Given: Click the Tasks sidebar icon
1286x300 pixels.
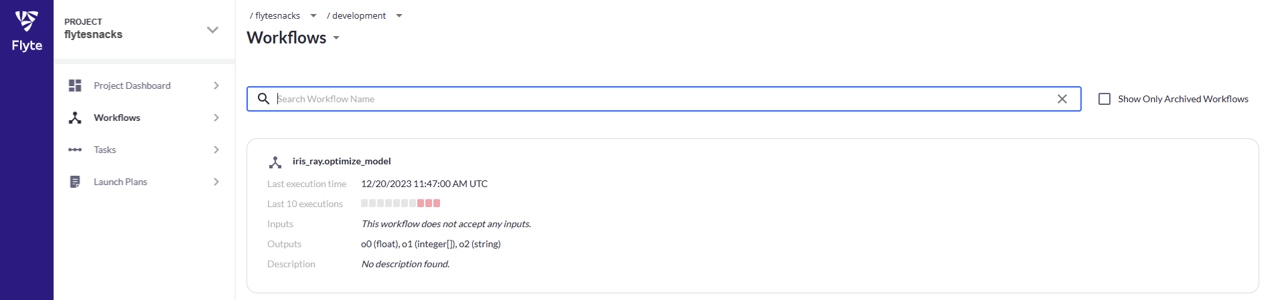Looking at the screenshot, I should (75, 150).
